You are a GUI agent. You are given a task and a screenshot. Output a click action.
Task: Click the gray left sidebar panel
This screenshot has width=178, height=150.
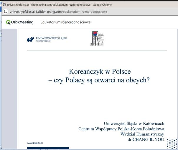(x=9, y=89)
